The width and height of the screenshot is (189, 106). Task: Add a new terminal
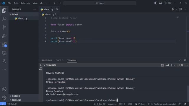click(x=171, y=65)
